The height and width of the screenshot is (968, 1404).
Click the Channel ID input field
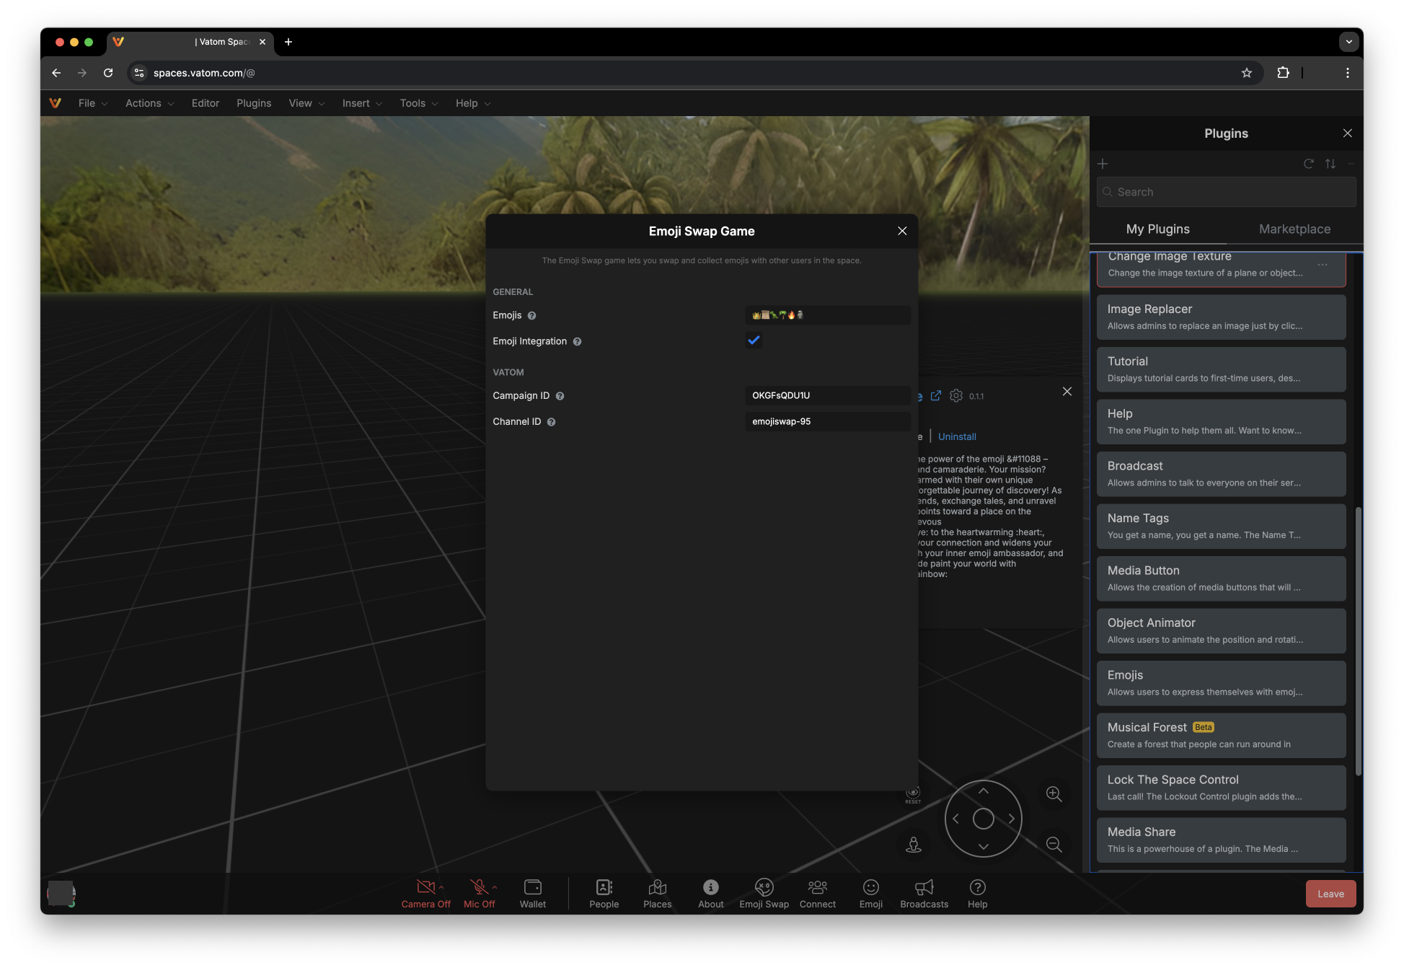(828, 421)
